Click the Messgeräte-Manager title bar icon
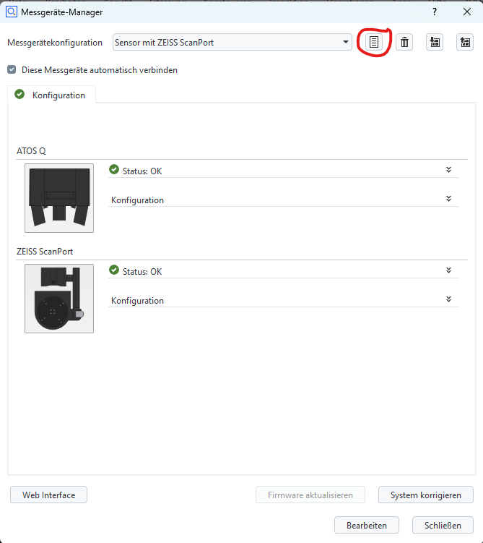Screen dimensions: 483x543 point(12,12)
